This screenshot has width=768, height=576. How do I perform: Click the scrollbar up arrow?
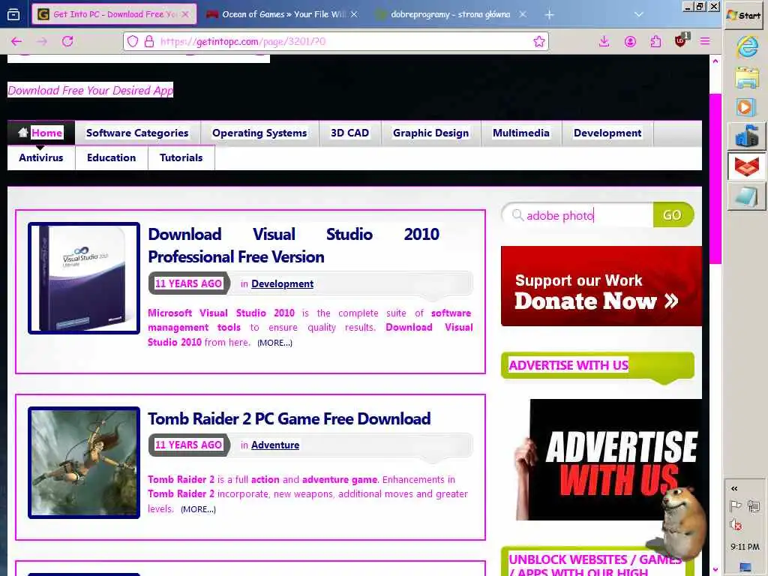point(715,61)
